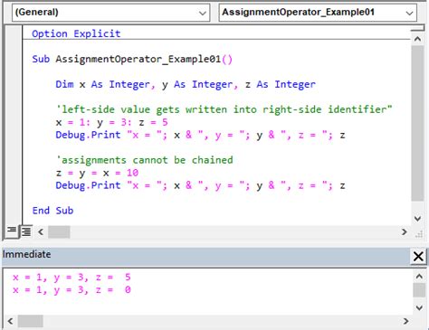This screenshot has height=330, width=429.
Task: Click Immediate window scroll down arrow
Action: (x=419, y=307)
